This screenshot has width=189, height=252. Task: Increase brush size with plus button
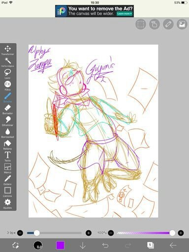point(89,233)
